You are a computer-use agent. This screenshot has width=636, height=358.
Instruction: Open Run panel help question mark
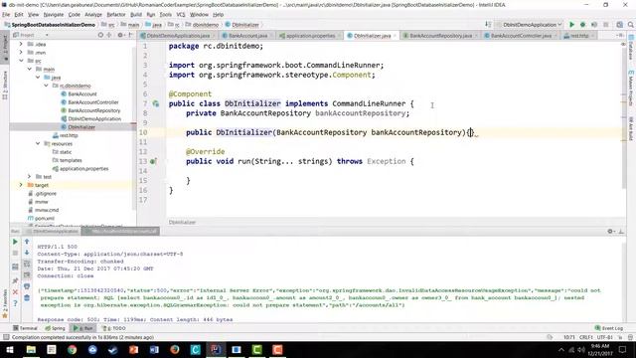pyautogui.click(x=15, y=303)
